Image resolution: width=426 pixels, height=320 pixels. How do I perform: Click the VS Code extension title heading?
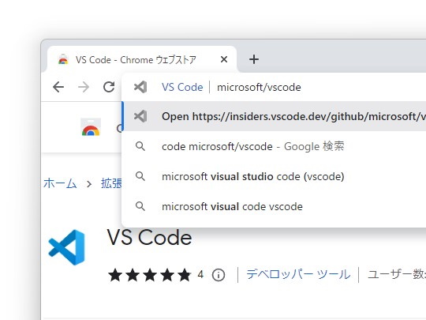(149, 237)
